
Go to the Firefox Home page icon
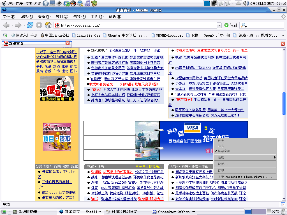tap(48, 25)
